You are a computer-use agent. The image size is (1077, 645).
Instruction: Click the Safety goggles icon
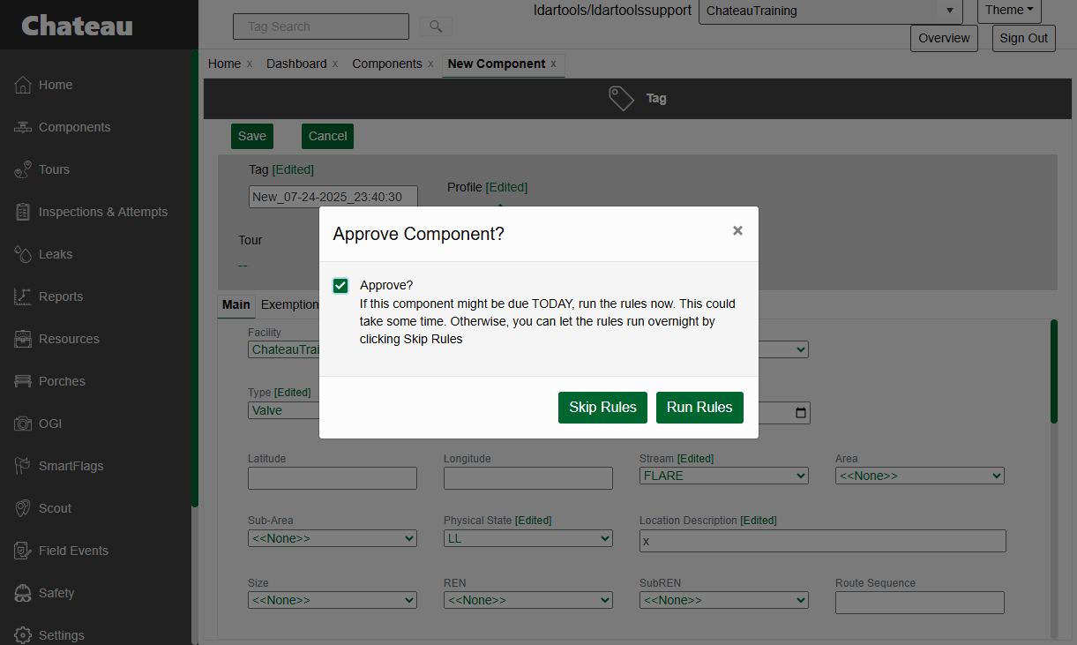[23, 593]
